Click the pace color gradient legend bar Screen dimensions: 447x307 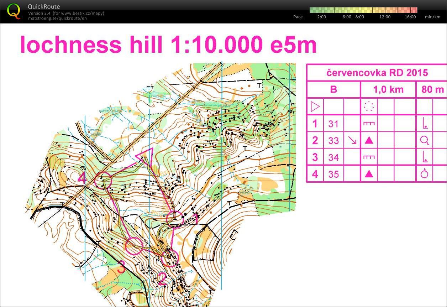(363, 10)
